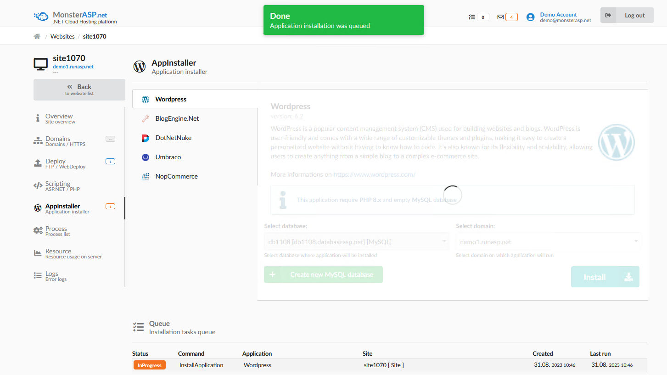
Task: Click the Overview info icon in sidebar
Action: [x=38, y=118]
